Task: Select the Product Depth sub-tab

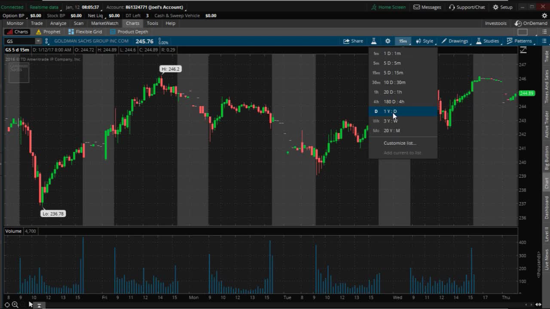Action: (x=129, y=32)
